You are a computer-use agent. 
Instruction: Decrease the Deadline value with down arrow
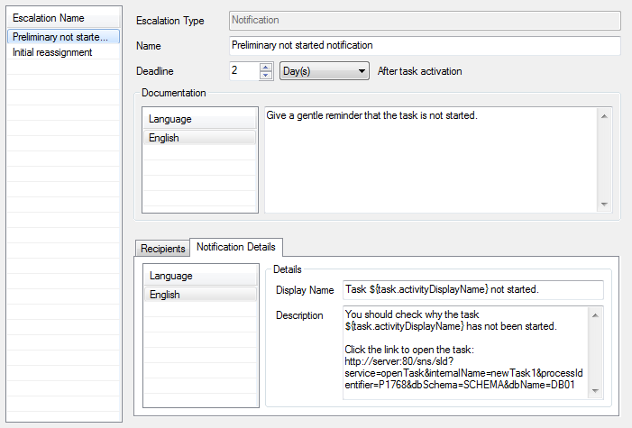(266, 76)
